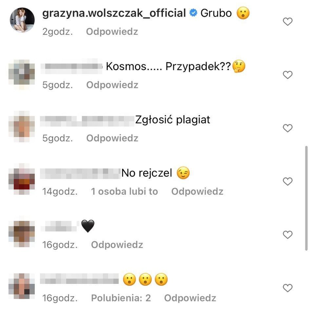Like the "Kosmos..... Przypadek??" comment
Viewport: 310px width, 316px height.
287,75
